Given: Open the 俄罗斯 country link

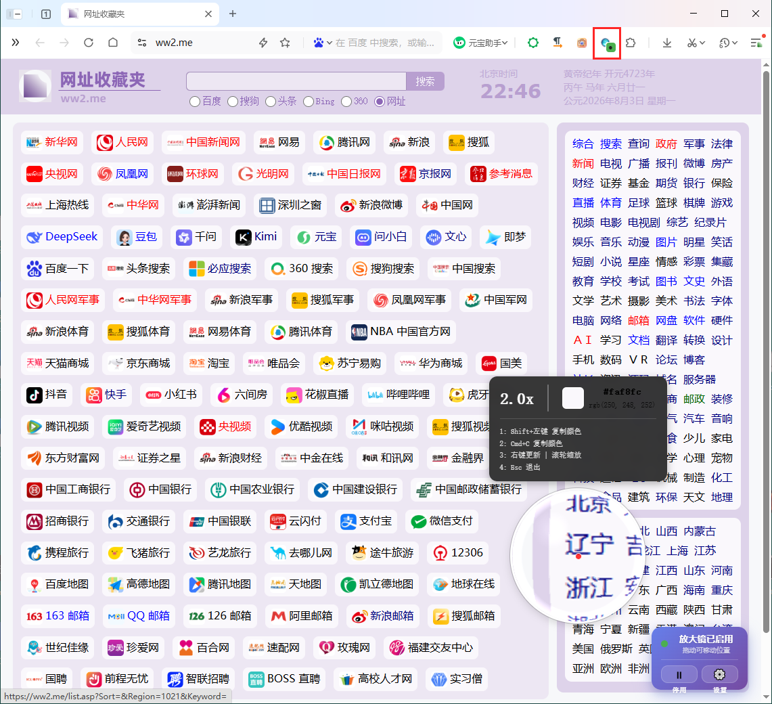Looking at the screenshot, I should tap(616, 648).
